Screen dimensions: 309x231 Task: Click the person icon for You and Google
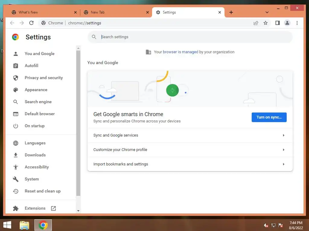(x=16, y=54)
